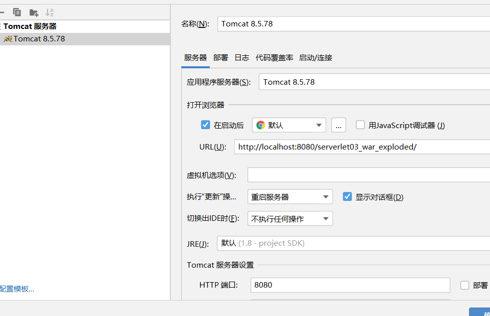
Task: Enable the 用JavaScript调试器 checkbox
Action: tap(360, 125)
